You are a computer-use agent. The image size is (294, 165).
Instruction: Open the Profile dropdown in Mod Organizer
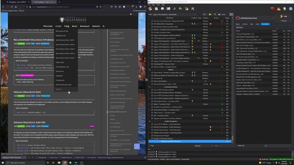(175, 14)
